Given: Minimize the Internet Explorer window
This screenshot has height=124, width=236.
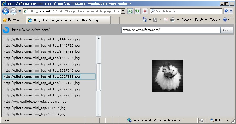Looking at the screenshot, I should click(x=222, y=4).
